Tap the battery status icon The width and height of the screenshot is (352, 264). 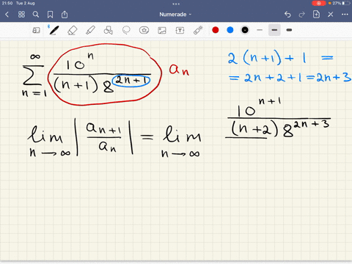pyautogui.click(x=346, y=3)
